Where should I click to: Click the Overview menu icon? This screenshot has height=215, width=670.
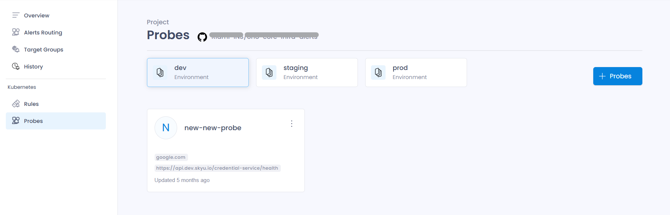click(x=16, y=15)
